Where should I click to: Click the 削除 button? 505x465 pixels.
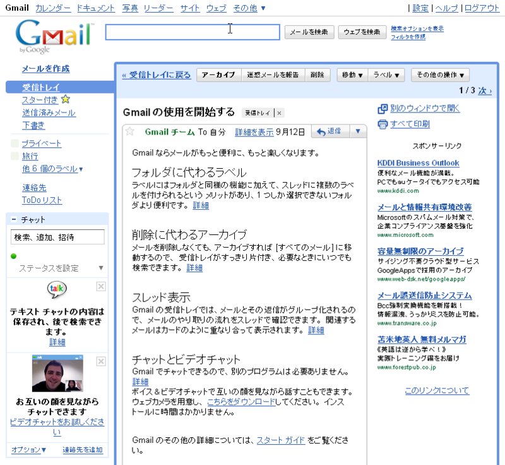(x=318, y=75)
